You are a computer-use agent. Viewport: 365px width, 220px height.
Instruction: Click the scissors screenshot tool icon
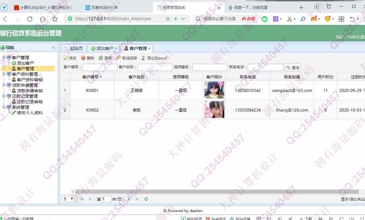tap(290, 19)
